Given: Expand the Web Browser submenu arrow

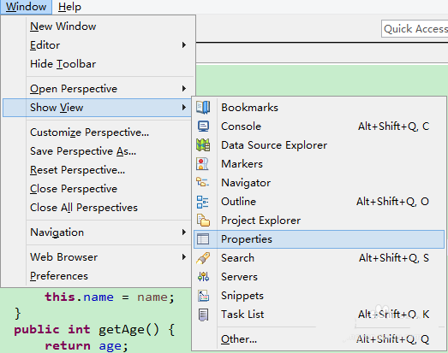Looking at the screenshot, I should click(184, 257).
